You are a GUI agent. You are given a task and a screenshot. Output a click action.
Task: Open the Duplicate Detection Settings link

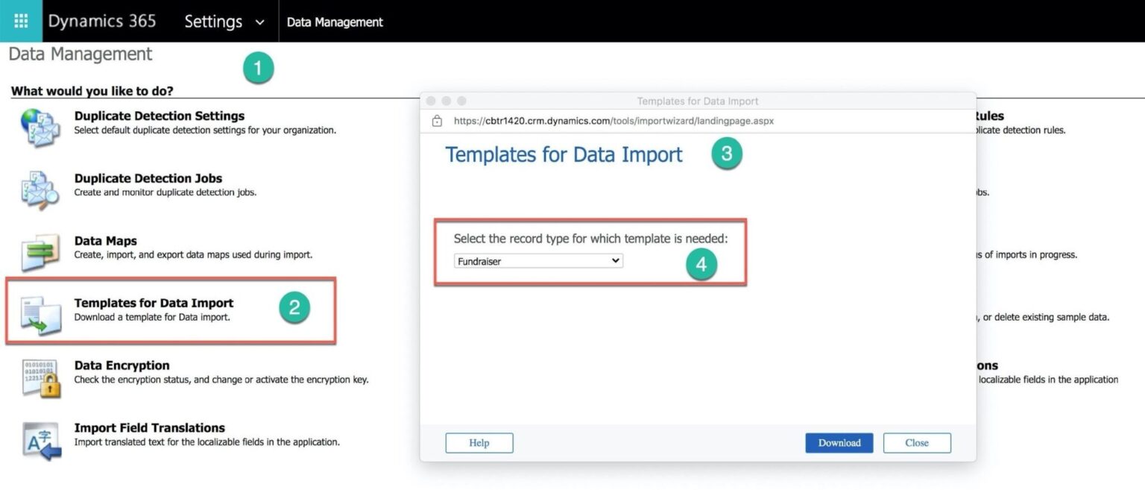pos(160,116)
